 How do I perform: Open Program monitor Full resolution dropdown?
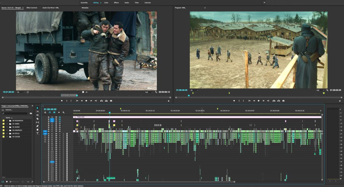320,90
